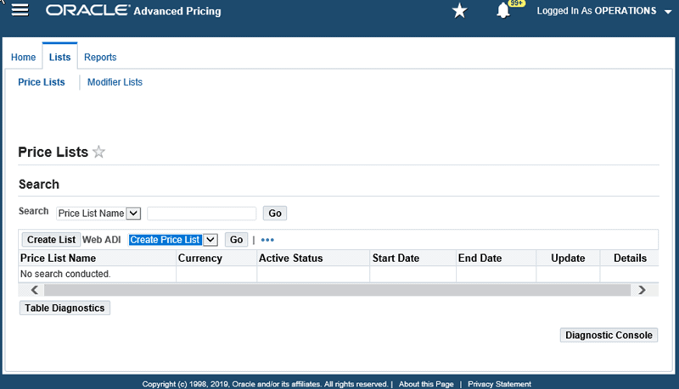Add Price Lists page to favorites star

point(98,152)
